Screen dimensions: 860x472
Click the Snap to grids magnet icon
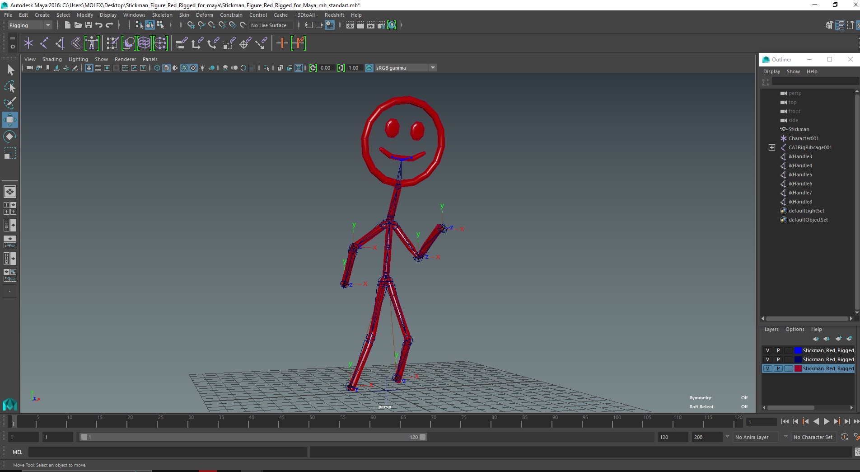pyautogui.click(x=191, y=25)
